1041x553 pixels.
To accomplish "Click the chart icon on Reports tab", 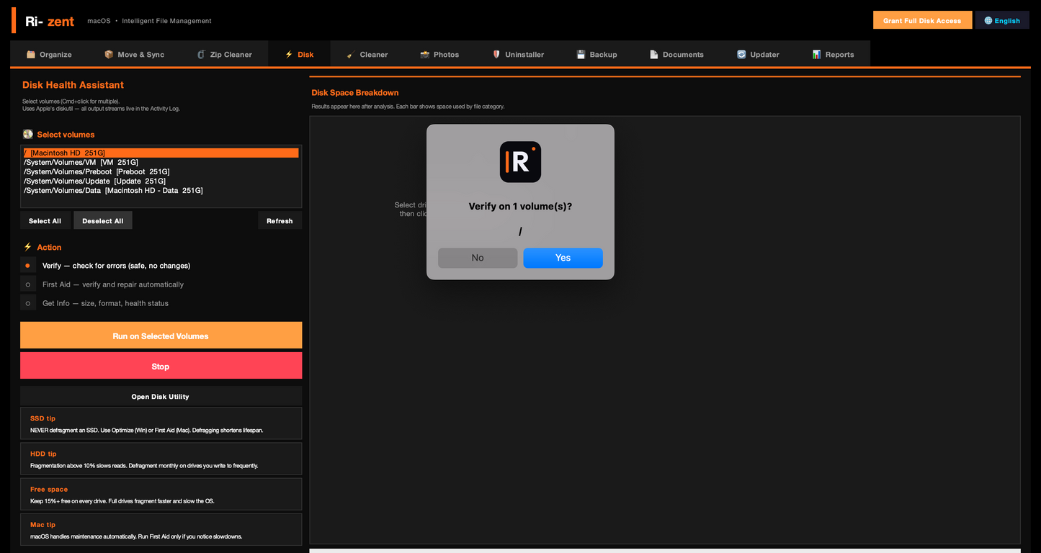I will click(x=816, y=54).
